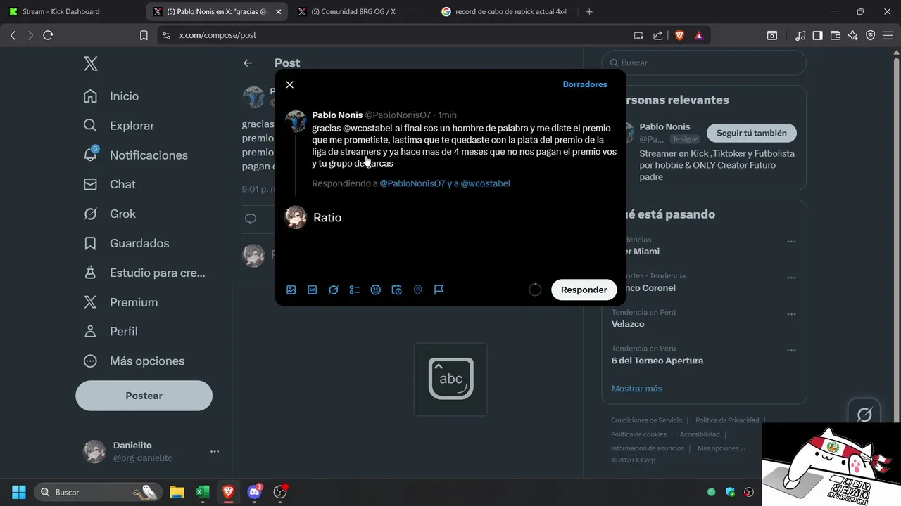The height and width of the screenshot is (506, 901).
Task: Schedule the reply post
Action: [x=397, y=290]
